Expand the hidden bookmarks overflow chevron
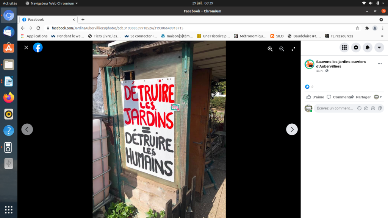The height and width of the screenshot is (218, 388). pos(382,36)
